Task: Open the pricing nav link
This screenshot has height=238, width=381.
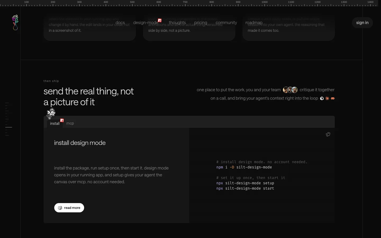Action: (201, 22)
